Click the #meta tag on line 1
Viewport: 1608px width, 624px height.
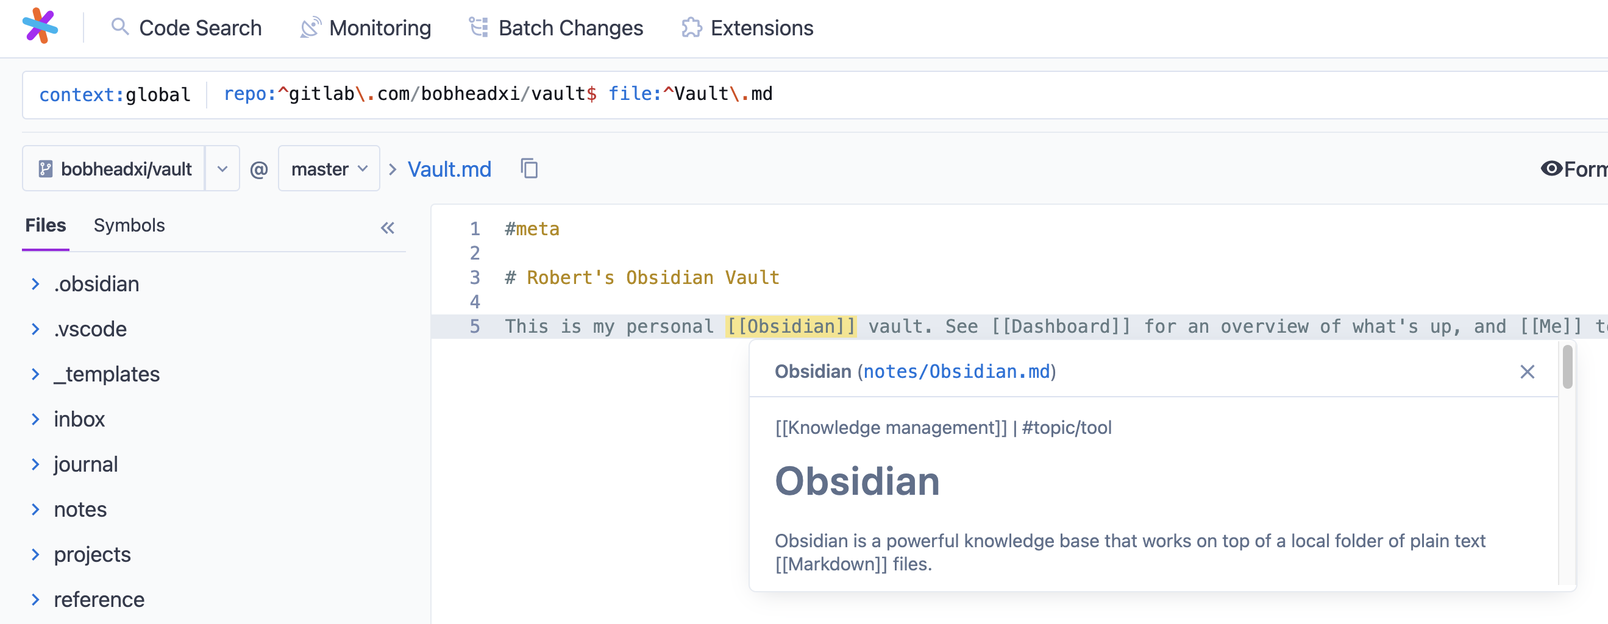(532, 229)
